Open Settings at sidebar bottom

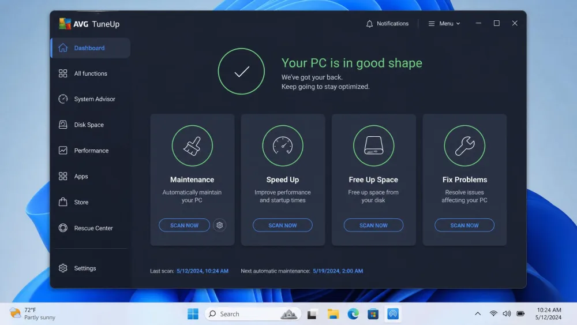point(91,268)
